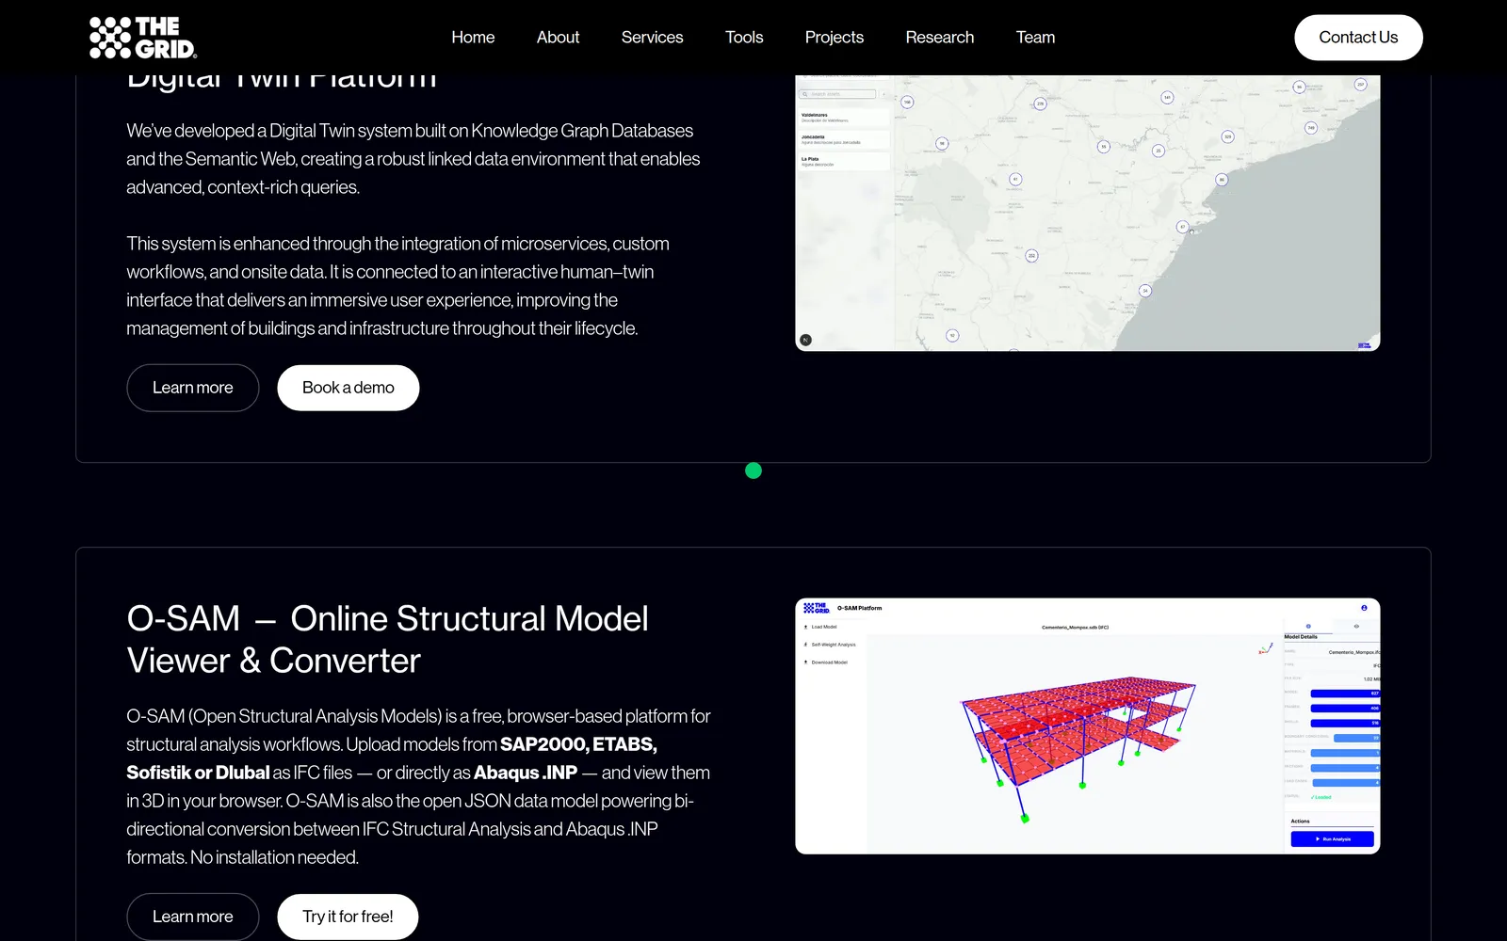Open the Projects nav item

[x=835, y=38]
